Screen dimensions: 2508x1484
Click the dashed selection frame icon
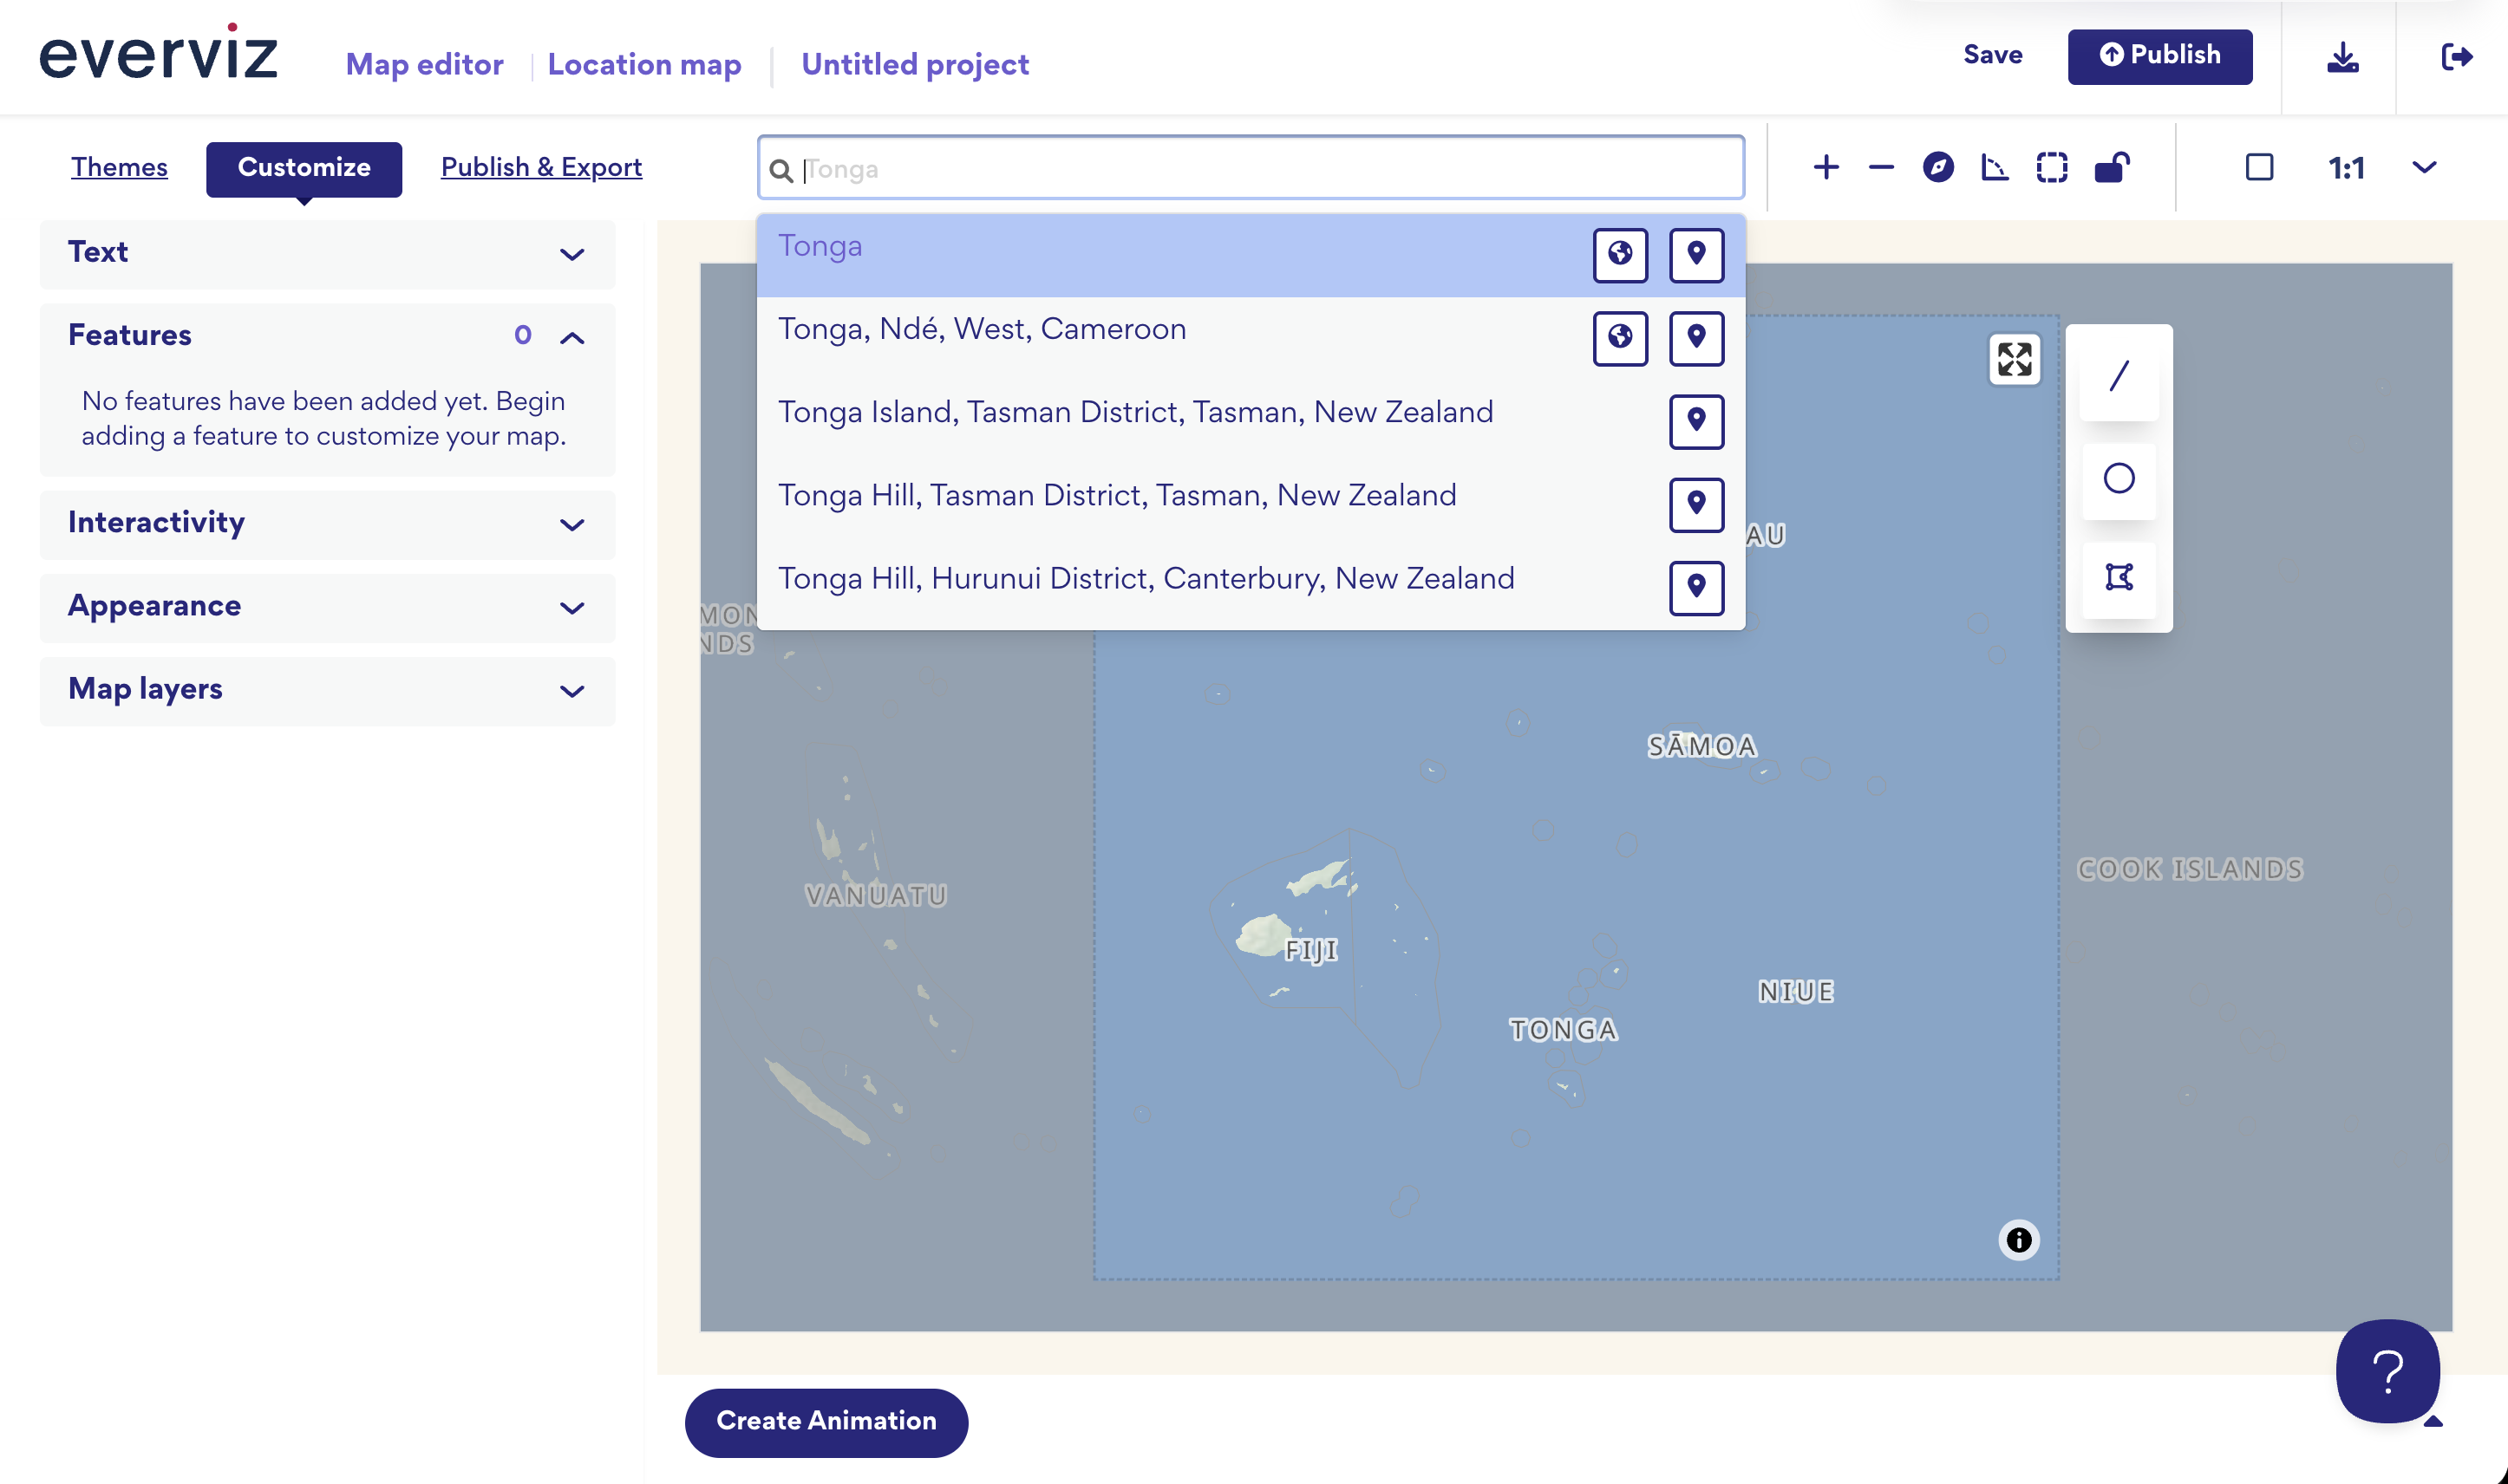[2052, 167]
